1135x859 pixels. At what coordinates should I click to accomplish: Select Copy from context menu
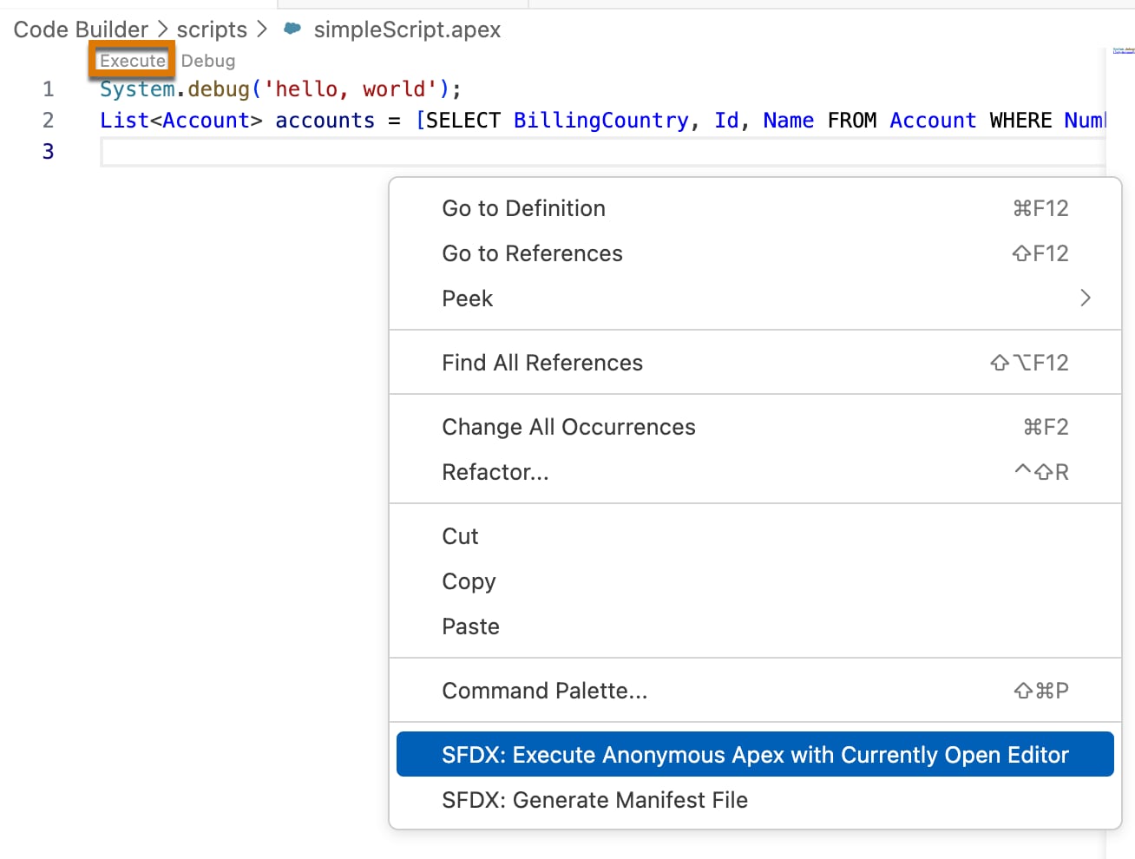pos(755,581)
